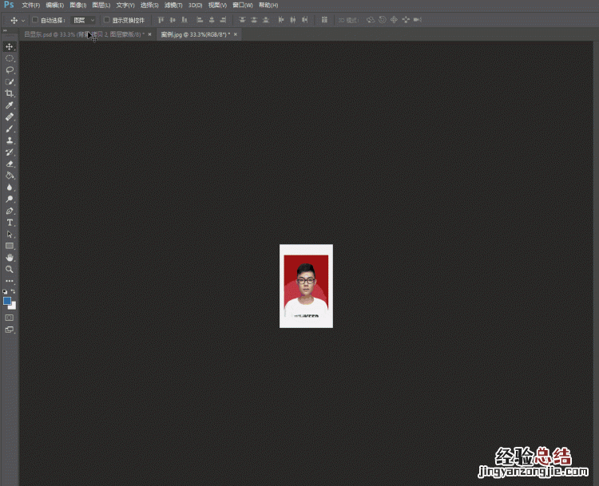Click the 3D rotate mode icon
Image resolution: width=599 pixels, height=486 pixels.
370,20
